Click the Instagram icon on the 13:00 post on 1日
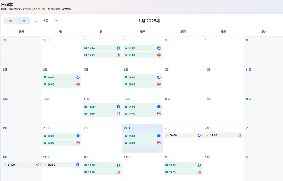Screen dimensions: 283x181 pyautogui.click(x=159, y=55)
